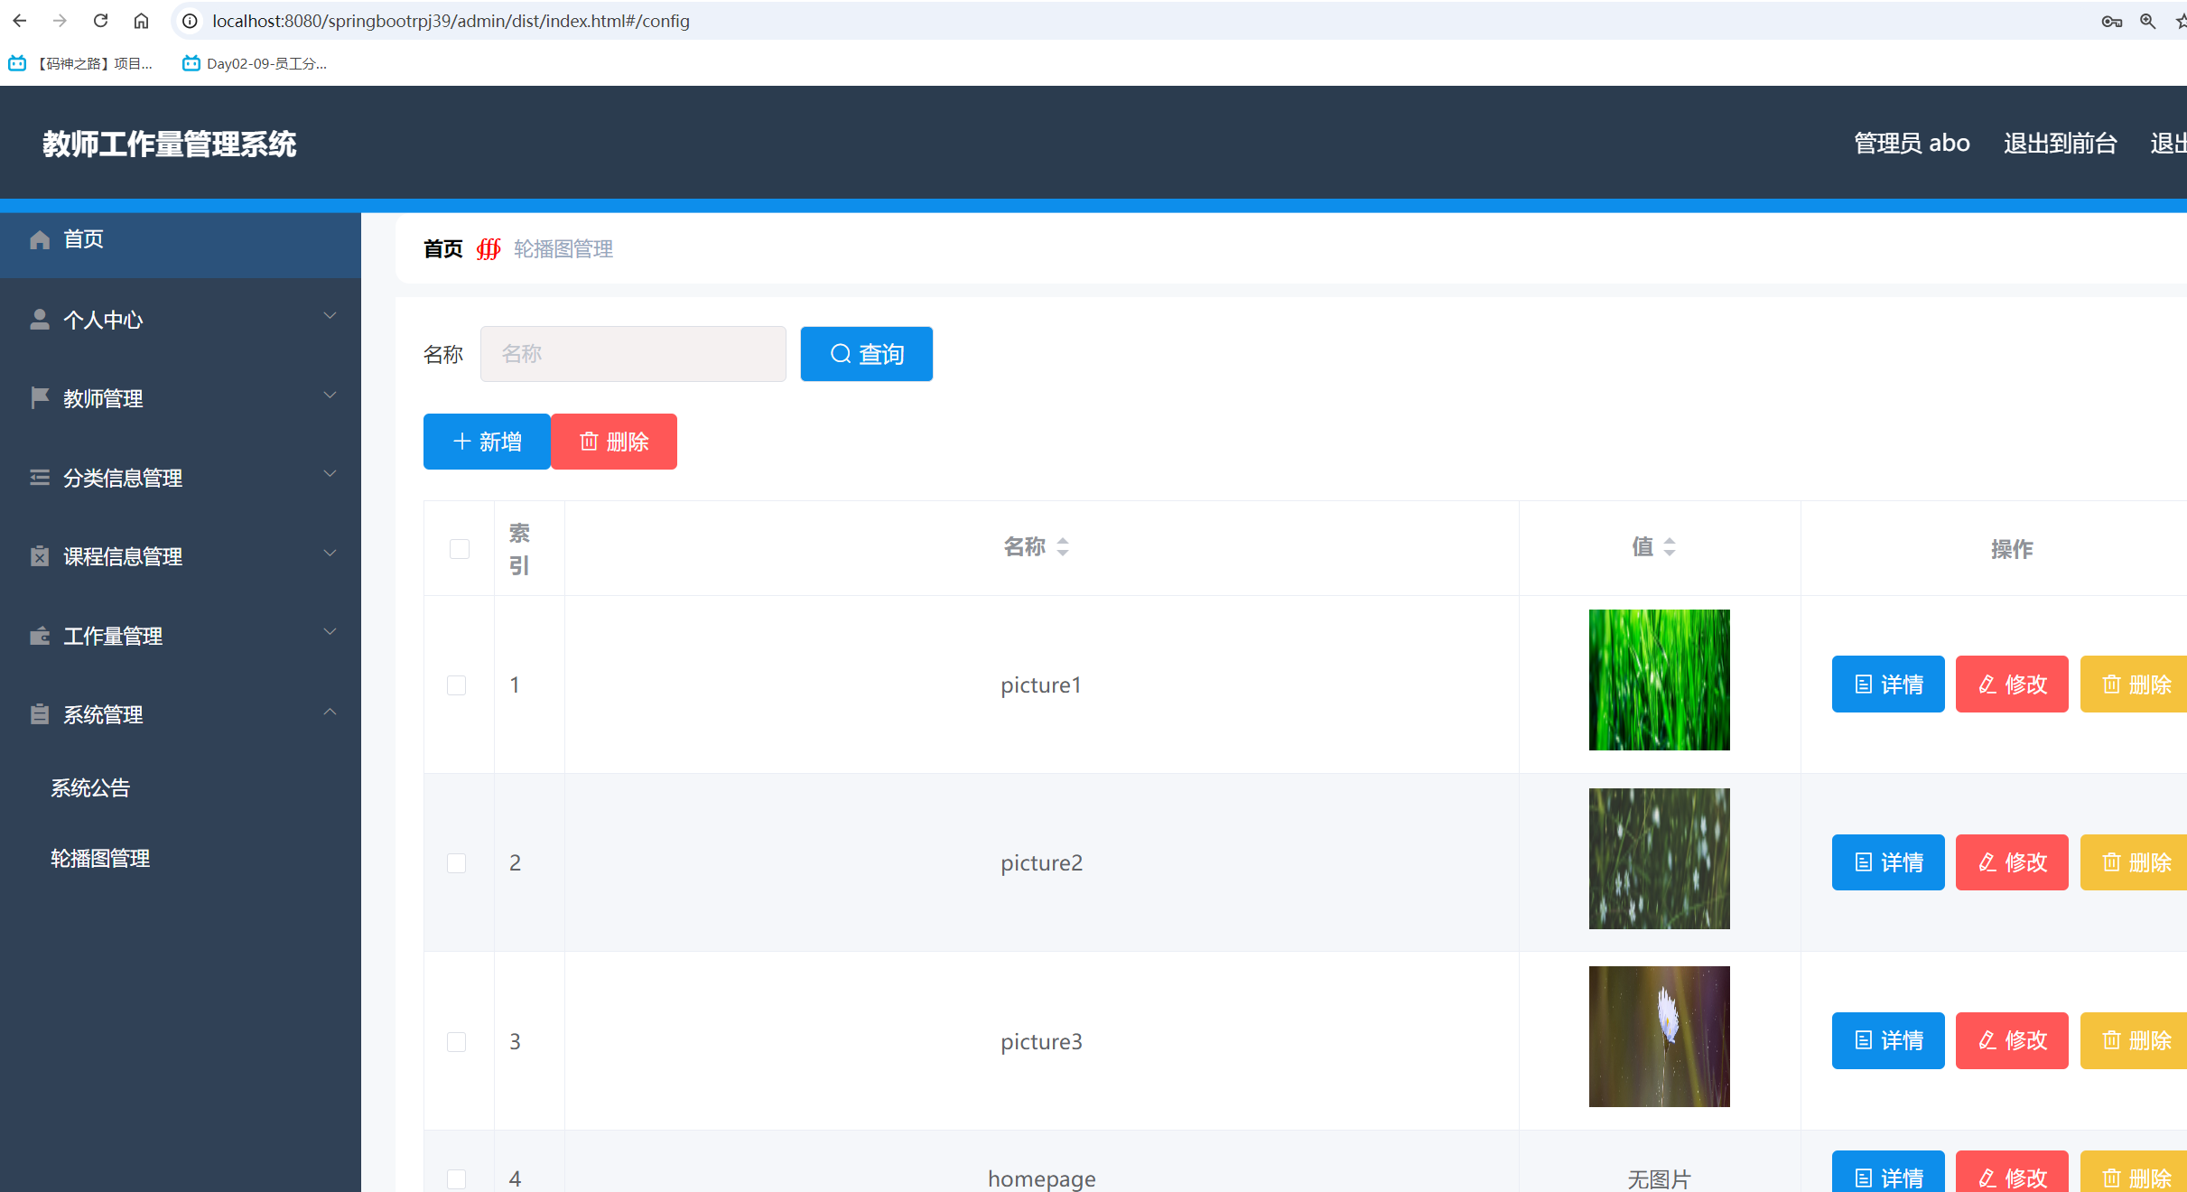Viewport: 2187px width, 1192px height.
Task: Click the flag icon for 教师管理
Action: pyautogui.click(x=40, y=398)
